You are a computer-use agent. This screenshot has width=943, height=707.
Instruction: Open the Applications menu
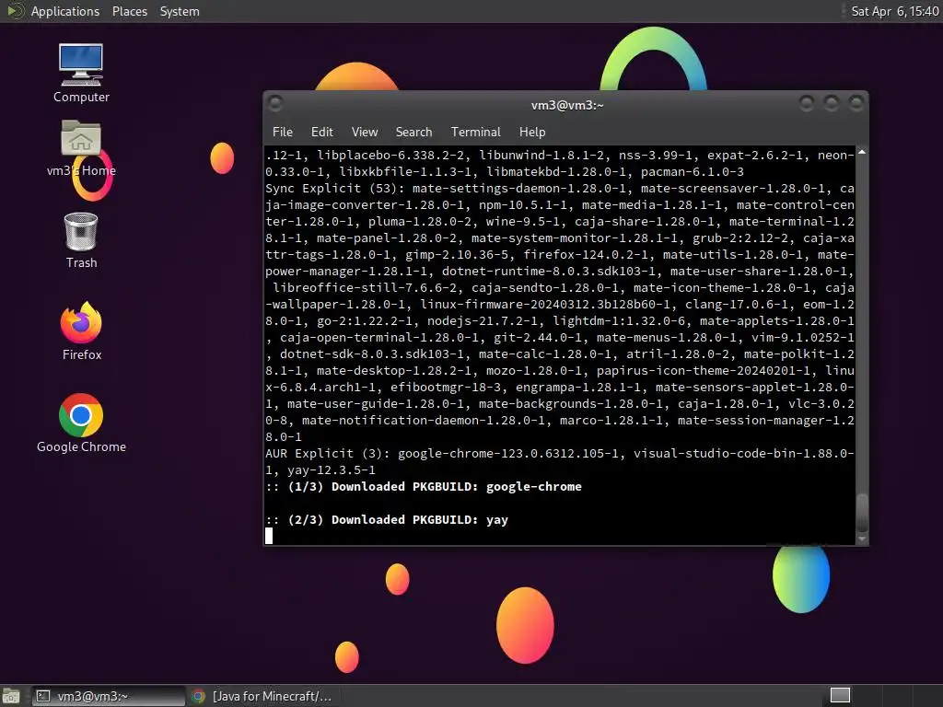65,11
